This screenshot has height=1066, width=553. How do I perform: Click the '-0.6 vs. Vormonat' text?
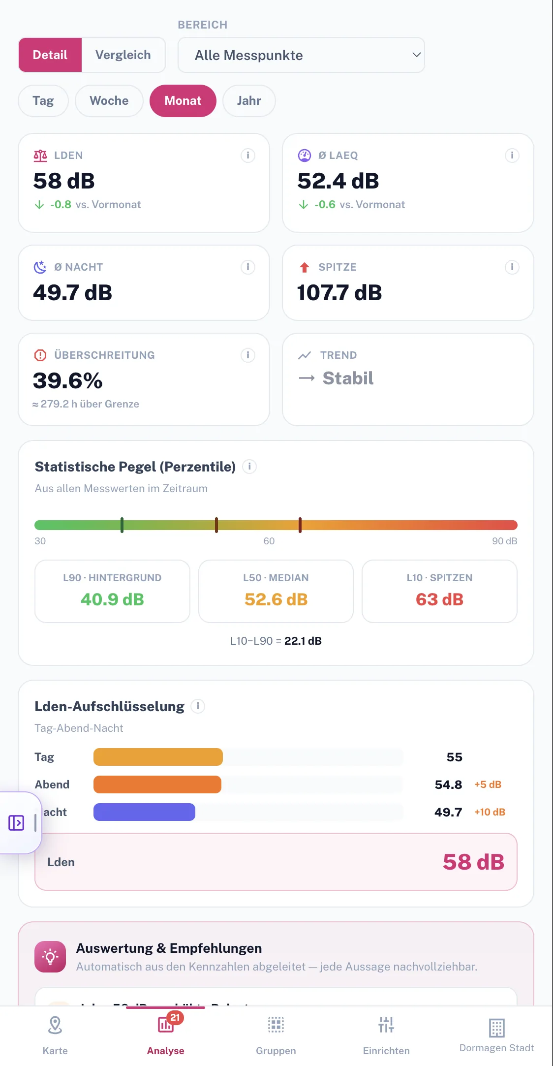click(x=360, y=205)
